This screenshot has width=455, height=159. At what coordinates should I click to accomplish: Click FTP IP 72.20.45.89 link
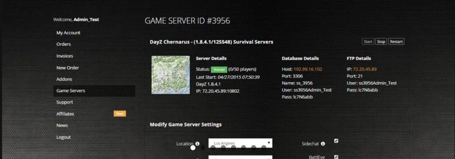coord(365,69)
